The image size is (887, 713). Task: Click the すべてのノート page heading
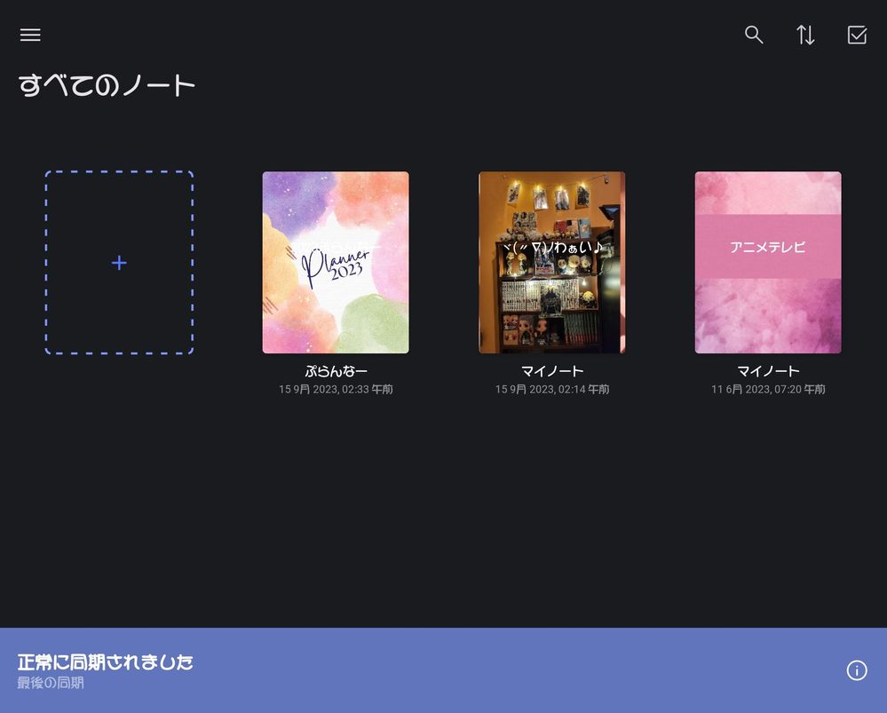tap(107, 85)
